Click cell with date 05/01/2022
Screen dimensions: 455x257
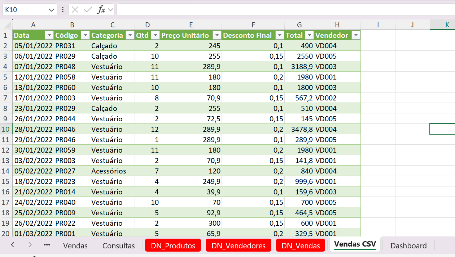click(33, 46)
